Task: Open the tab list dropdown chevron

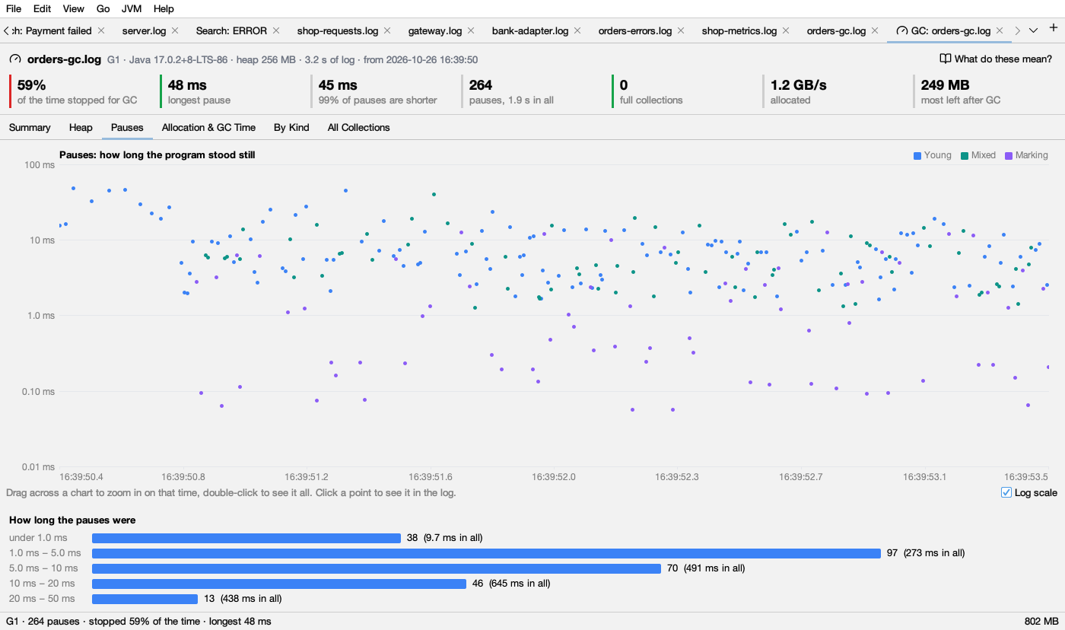Action: point(1033,30)
